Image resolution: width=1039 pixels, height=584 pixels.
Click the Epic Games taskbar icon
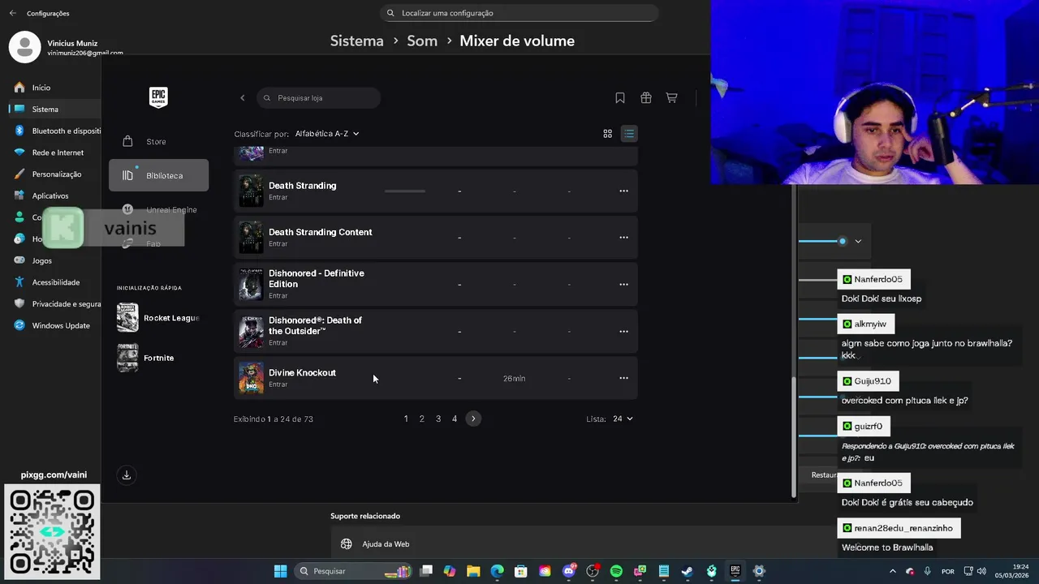pyautogui.click(x=735, y=571)
